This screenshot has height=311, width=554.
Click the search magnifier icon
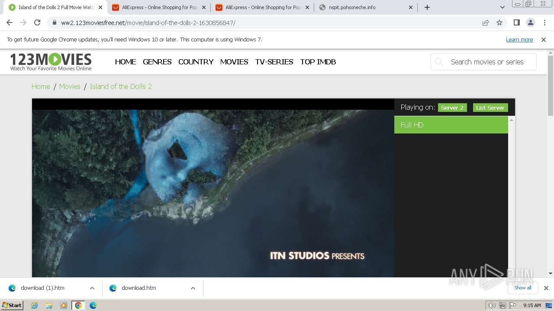pos(439,62)
